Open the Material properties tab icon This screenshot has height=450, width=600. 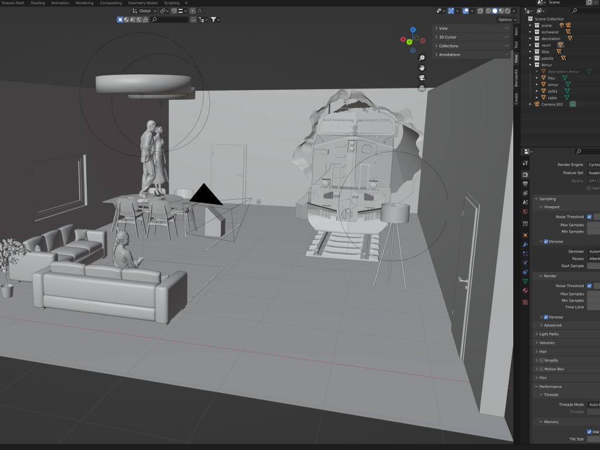[526, 291]
